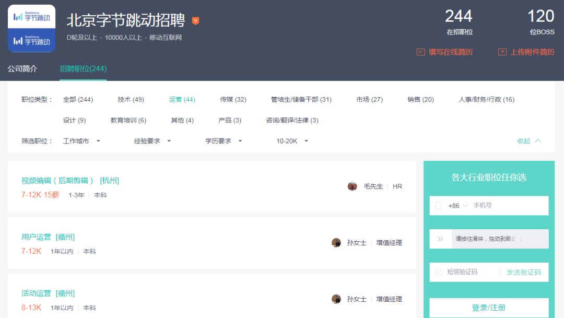Filter by 咨询/翻译/法律 (3) job type
Viewport: 564px width, 318px height.
click(x=292, y=121)
